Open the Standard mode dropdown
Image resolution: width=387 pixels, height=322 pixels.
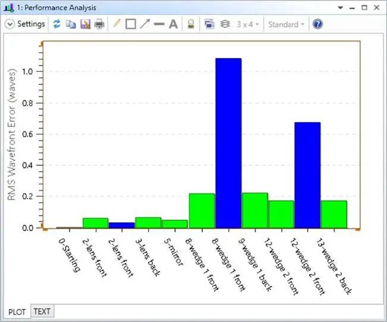coord(286,24)
